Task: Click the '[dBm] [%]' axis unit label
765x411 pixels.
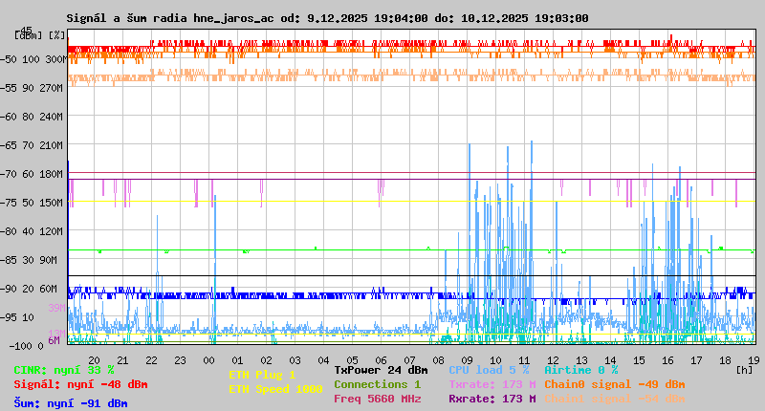Action: [40, 35]
